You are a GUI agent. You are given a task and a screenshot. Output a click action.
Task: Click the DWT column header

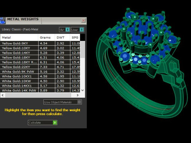(62, 37)
